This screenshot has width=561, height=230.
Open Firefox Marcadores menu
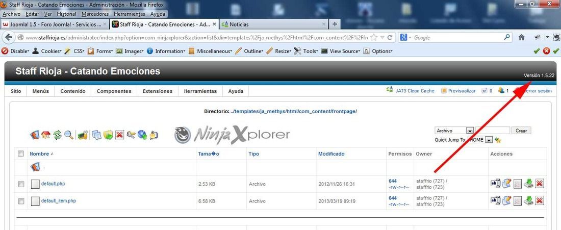coord(95,14)
